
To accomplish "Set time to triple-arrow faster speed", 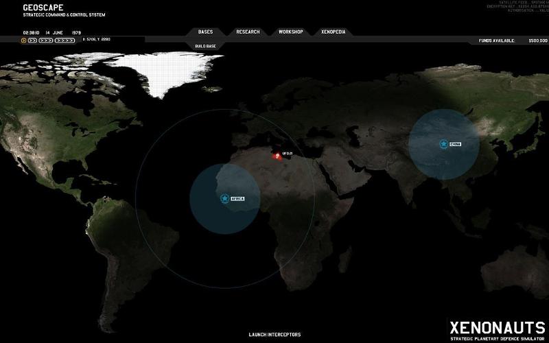I will point(46,40).
